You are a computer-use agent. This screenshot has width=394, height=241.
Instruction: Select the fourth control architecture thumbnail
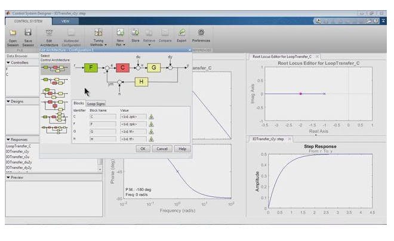[56, 106]
